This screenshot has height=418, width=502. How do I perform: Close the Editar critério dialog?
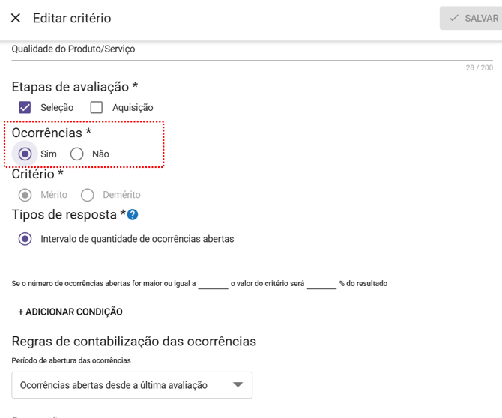[x=15, y=18]
